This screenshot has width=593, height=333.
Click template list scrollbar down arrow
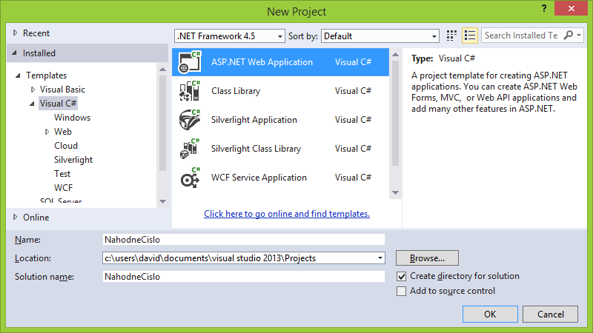click(396, 192)
